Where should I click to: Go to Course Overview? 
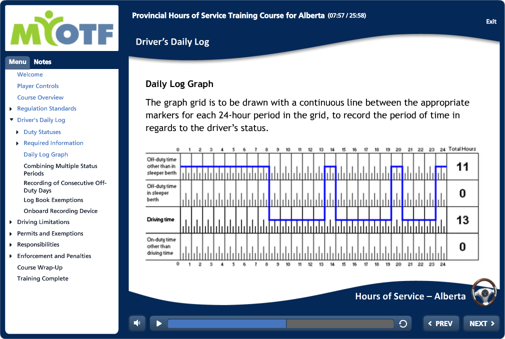40,97
